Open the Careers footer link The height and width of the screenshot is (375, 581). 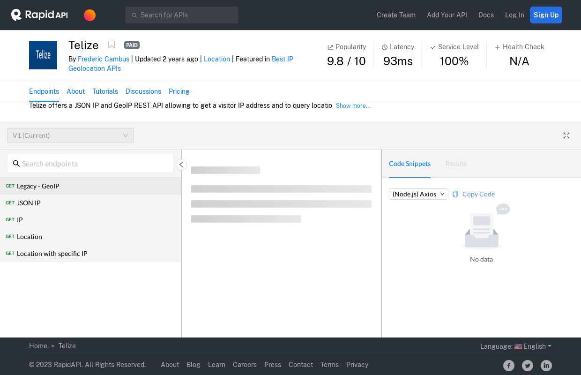click(x=245, y=365)
